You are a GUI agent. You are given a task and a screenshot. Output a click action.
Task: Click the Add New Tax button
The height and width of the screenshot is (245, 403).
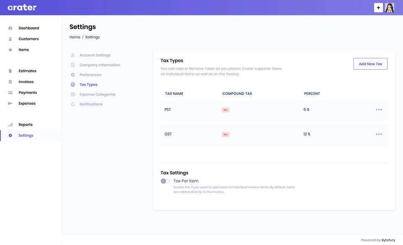pos(370,64)
